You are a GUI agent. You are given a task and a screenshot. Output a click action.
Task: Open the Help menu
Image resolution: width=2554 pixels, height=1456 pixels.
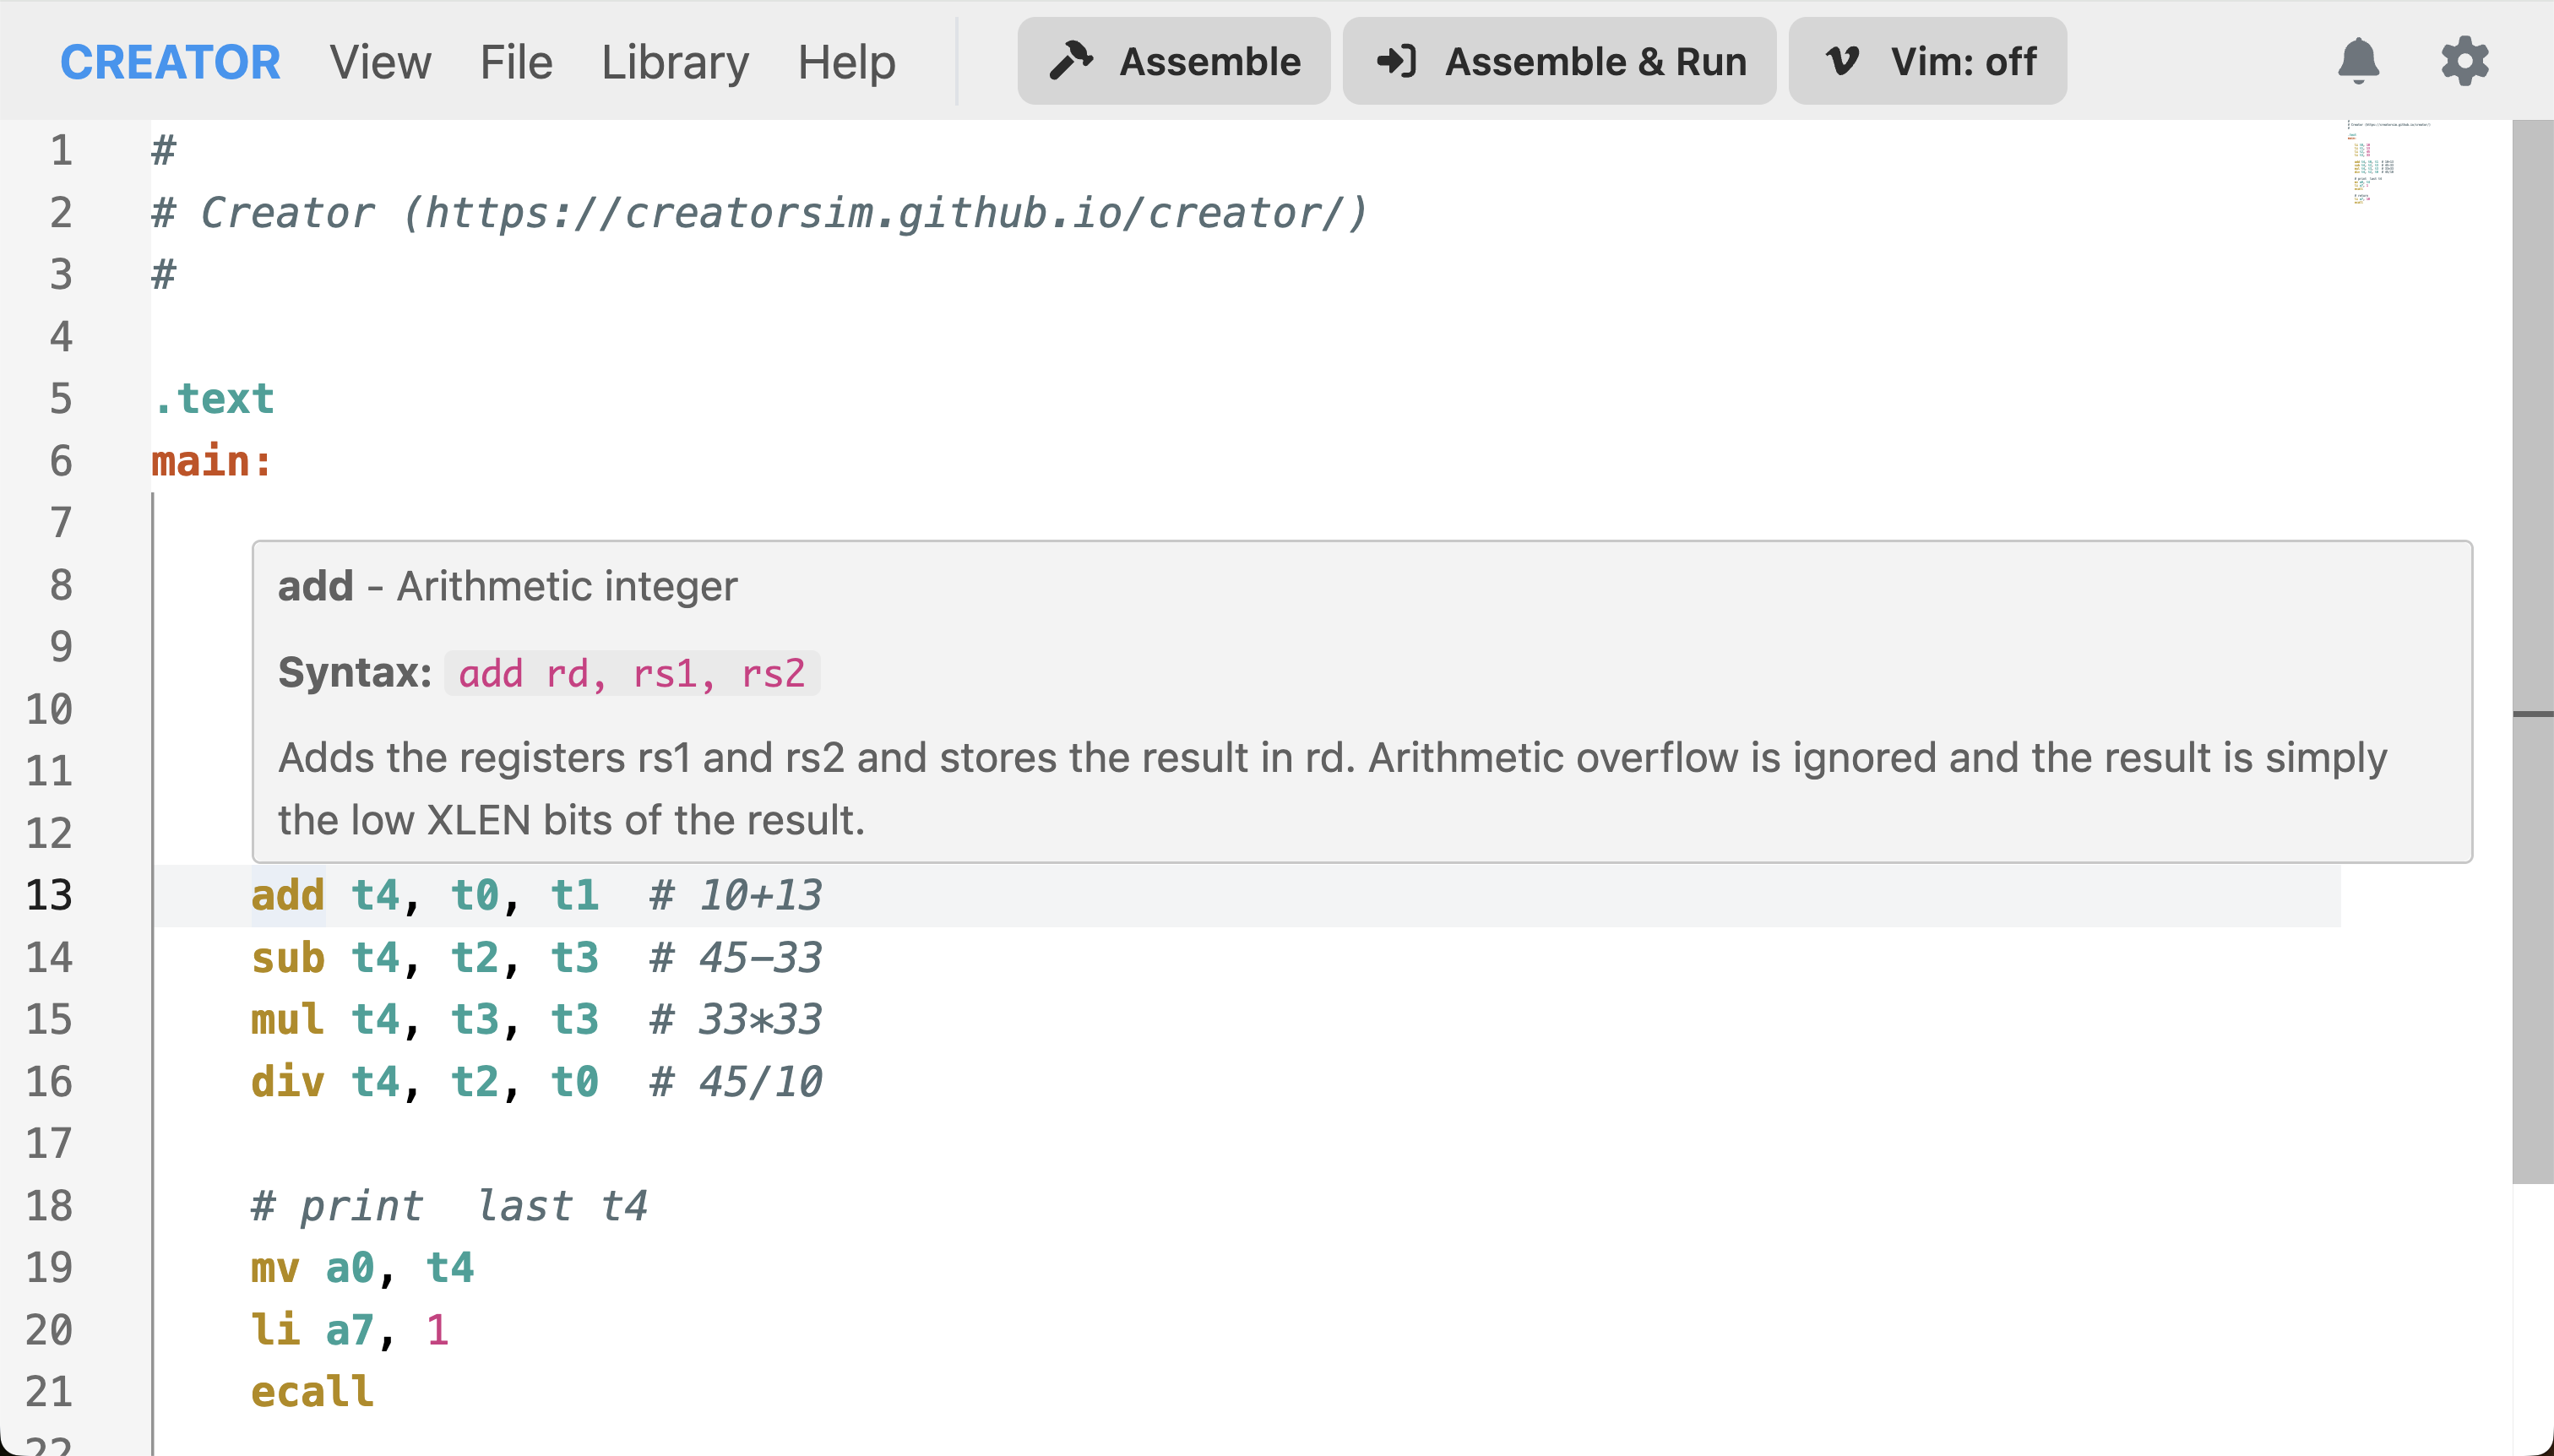coord(846,62)
